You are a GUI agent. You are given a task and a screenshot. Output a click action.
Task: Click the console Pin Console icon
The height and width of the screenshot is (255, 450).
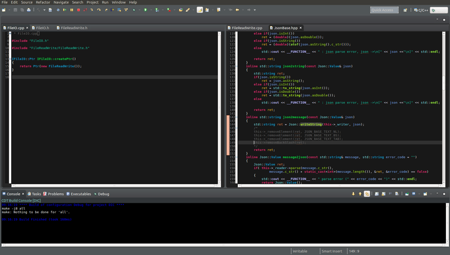click(407, 194)
